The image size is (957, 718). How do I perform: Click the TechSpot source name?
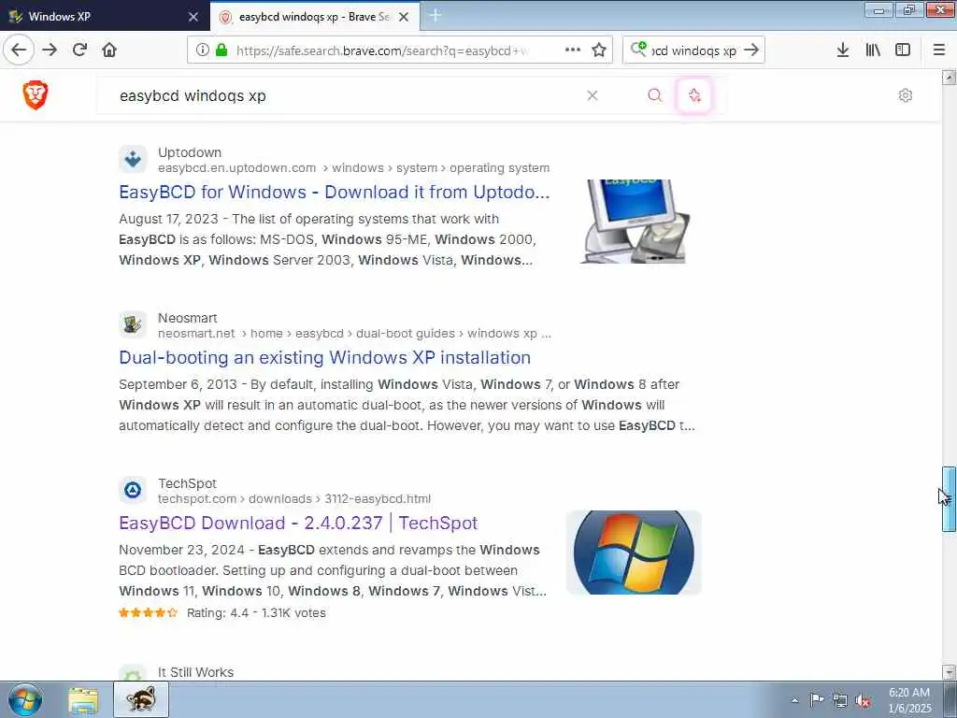click(187, 483)
